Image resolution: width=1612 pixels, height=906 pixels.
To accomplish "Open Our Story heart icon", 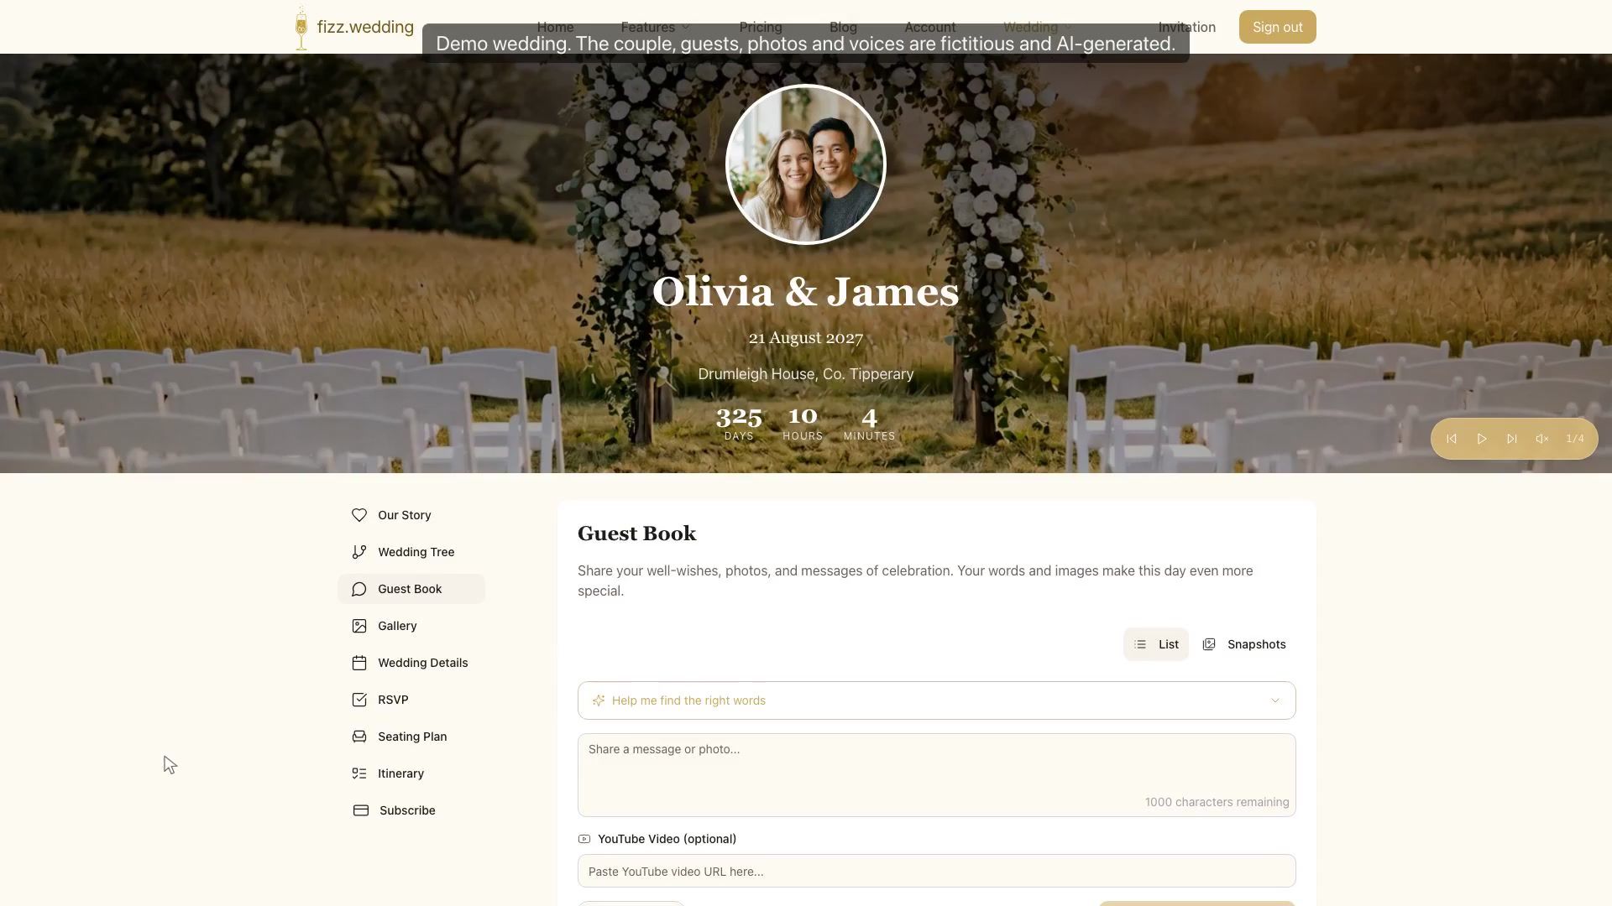I will (359, 515).
